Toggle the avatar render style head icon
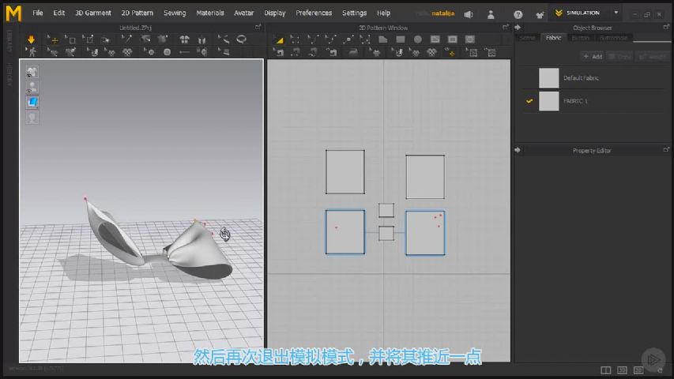Viewport: 674px width, 379px height. [32, 118]
